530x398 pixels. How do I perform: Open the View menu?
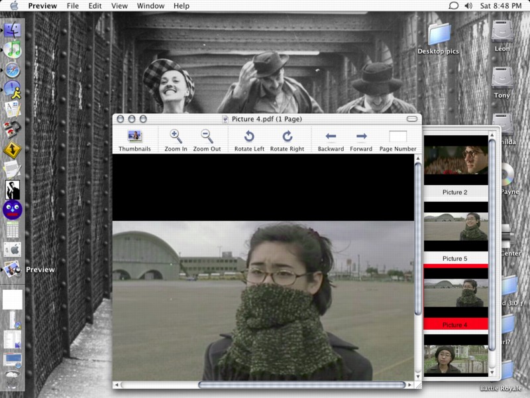click(x=119, y=6)
